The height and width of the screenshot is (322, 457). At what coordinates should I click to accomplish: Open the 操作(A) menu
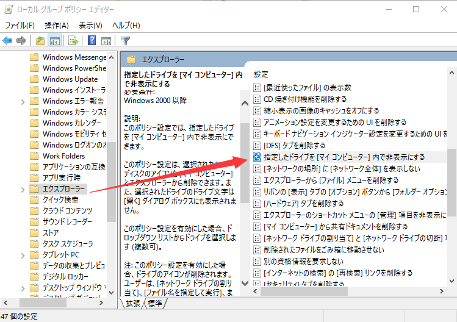click(57, 25)
